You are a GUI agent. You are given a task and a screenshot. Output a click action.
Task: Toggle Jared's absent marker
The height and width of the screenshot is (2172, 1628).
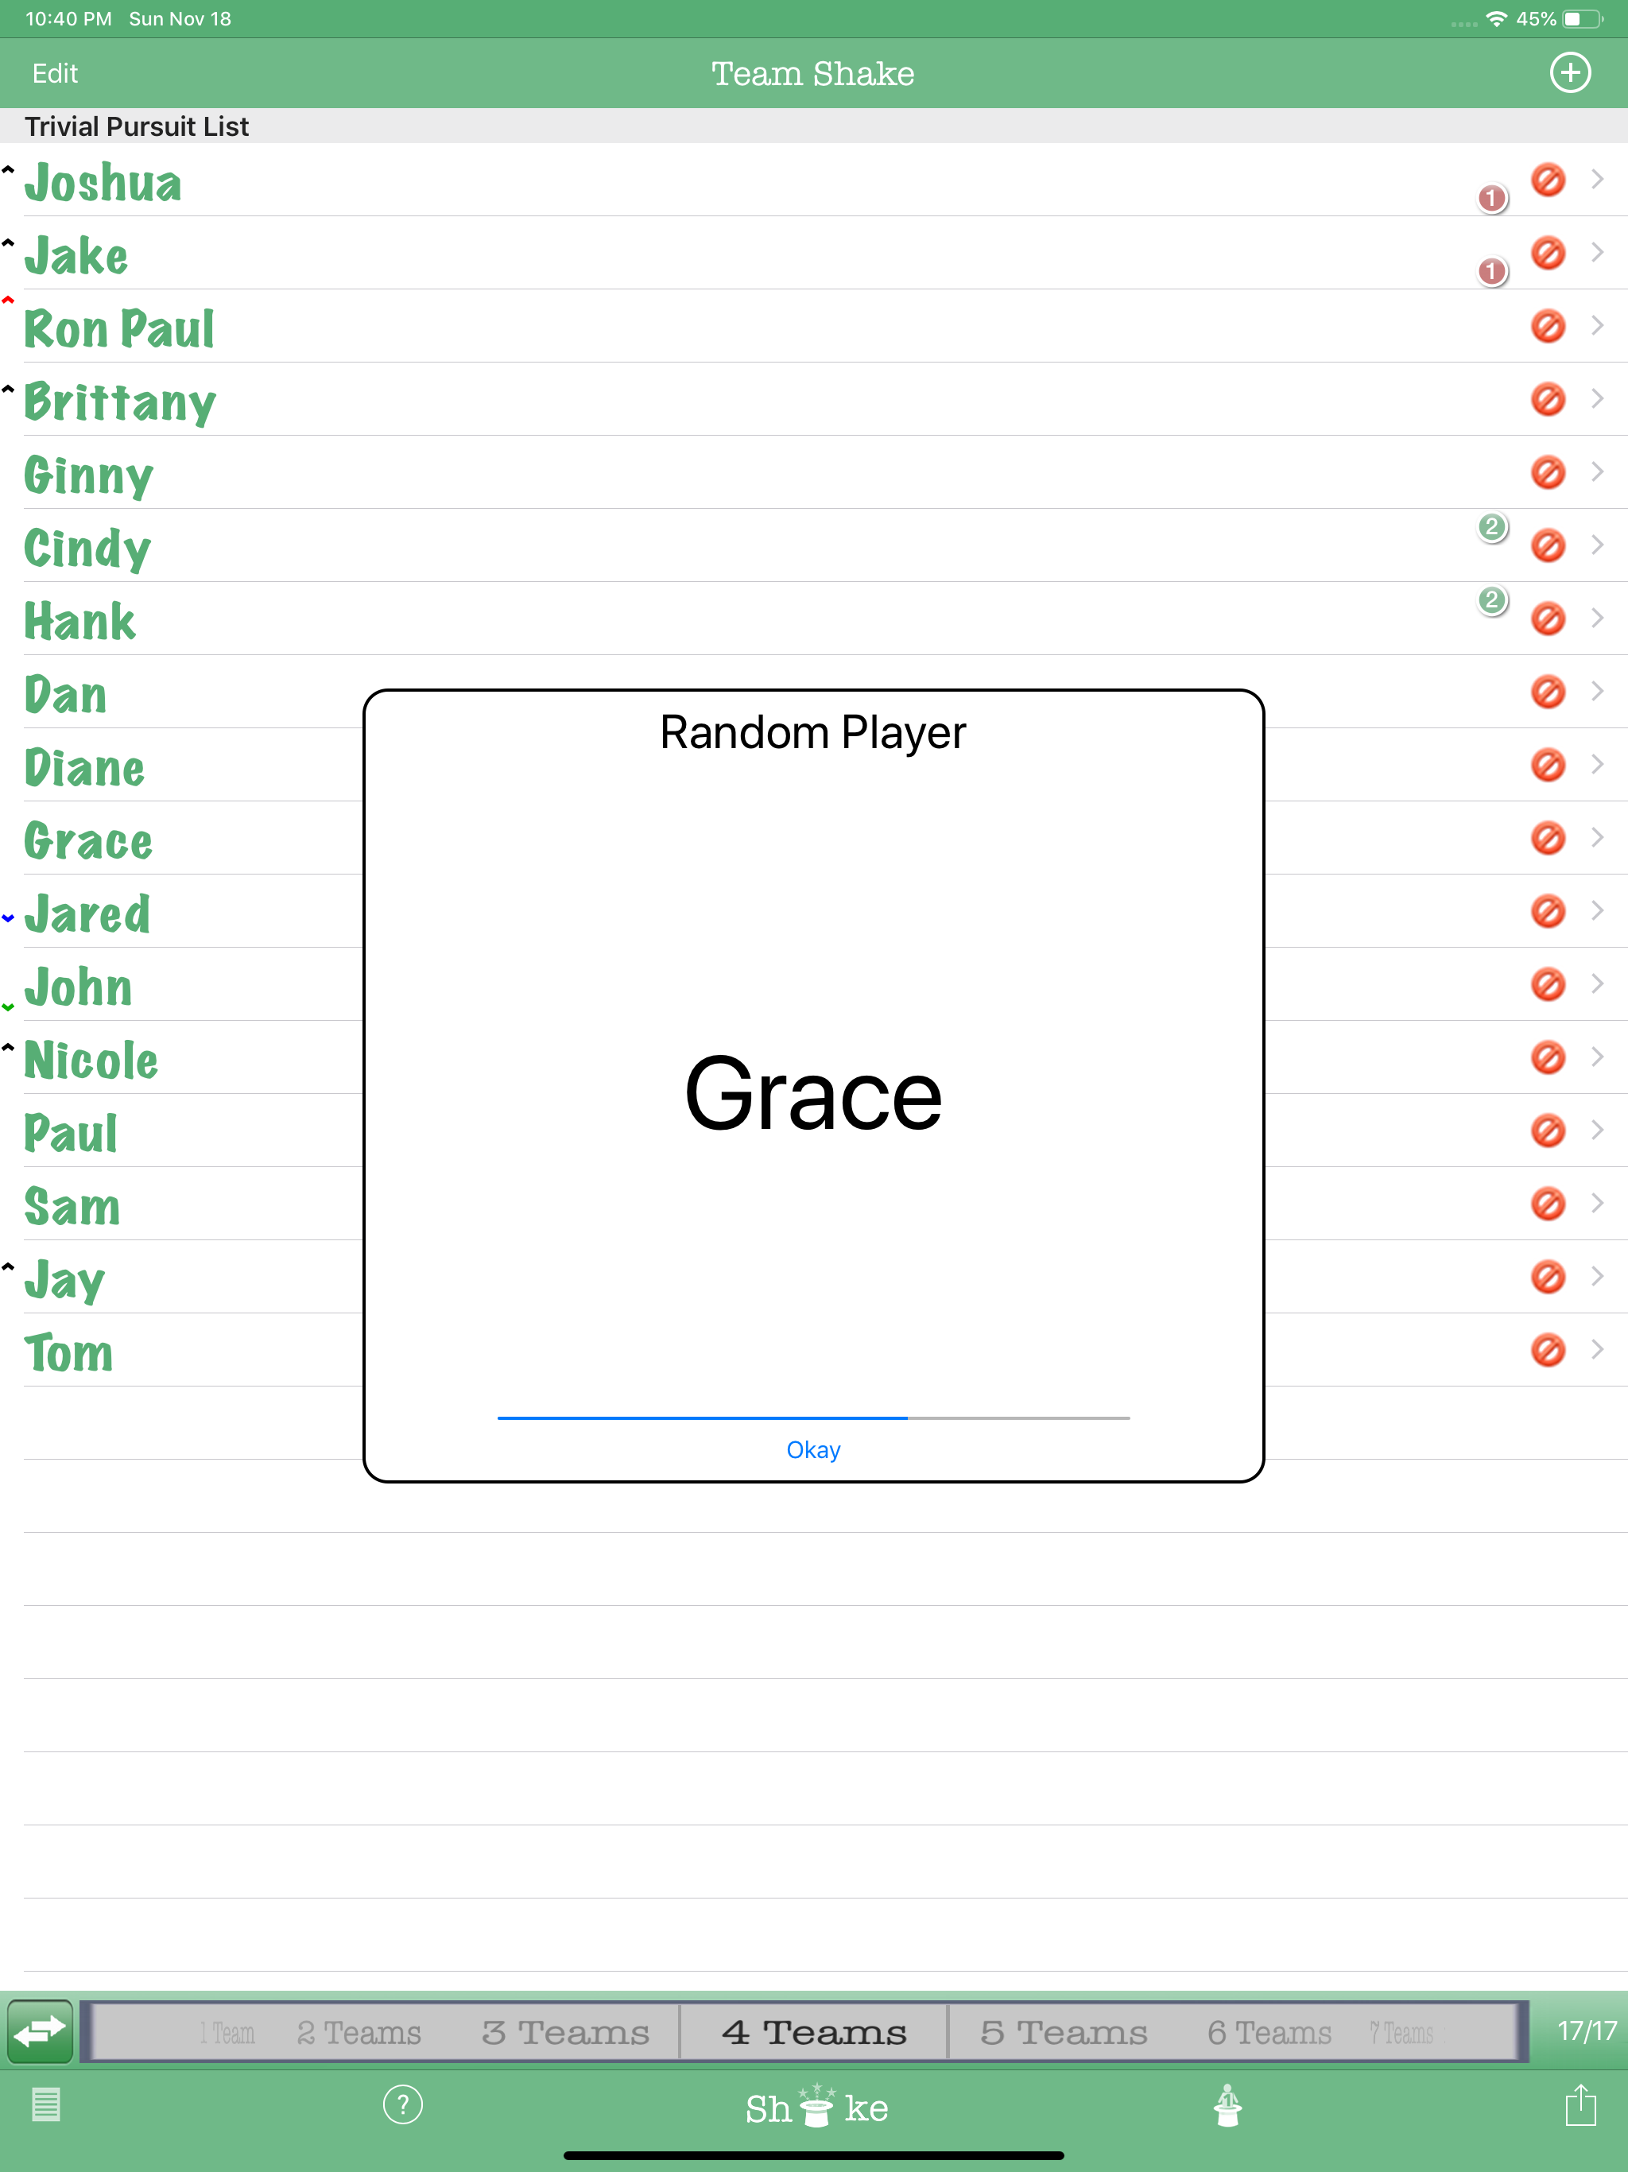pos(1548,911)
